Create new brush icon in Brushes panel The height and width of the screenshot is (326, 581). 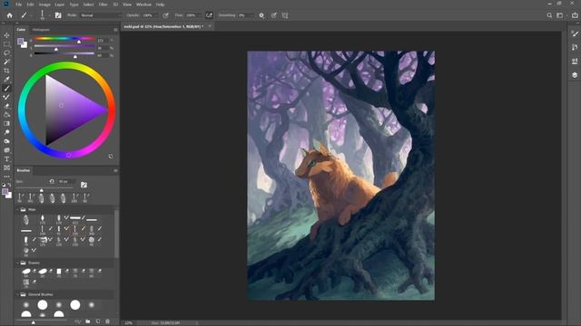pyautogui.click(x=98, y=321)
